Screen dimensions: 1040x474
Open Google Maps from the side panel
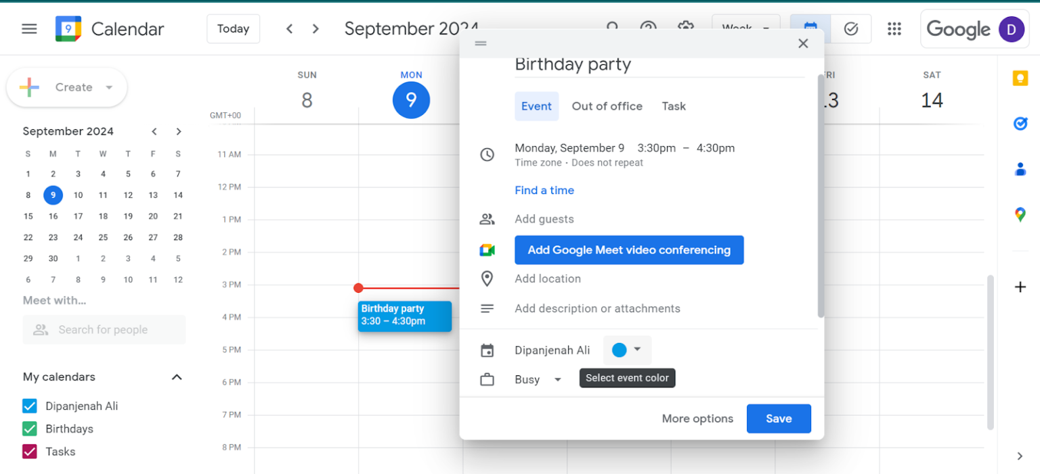tap(1020, 214)
